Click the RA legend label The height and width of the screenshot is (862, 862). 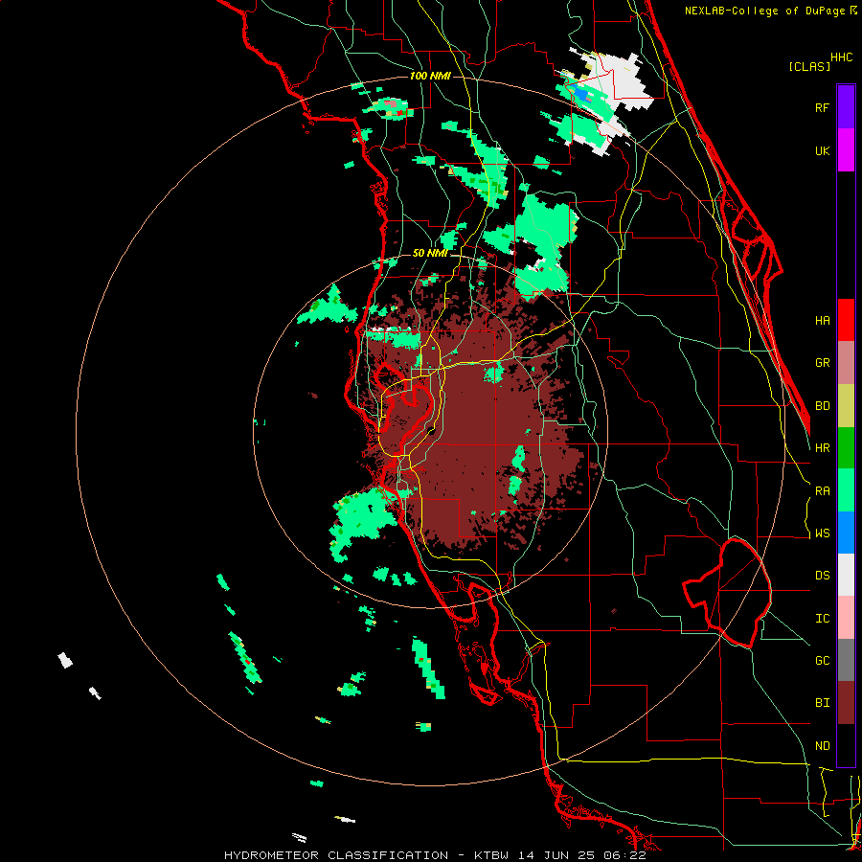point(823,491)
